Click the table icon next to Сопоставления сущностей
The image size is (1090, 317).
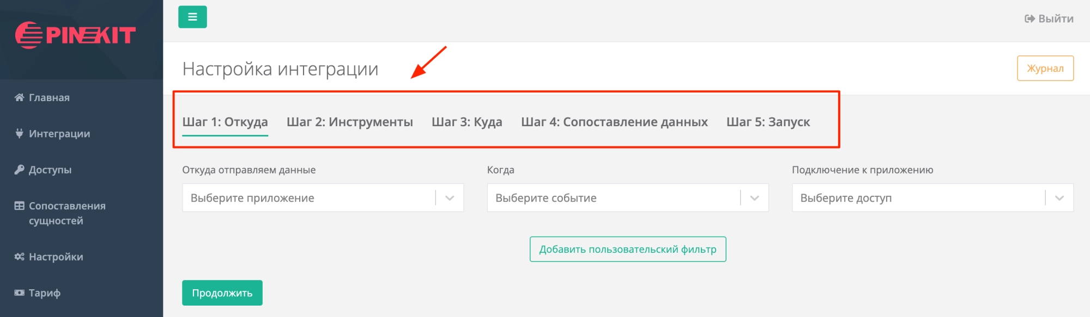(x=19, y=206)
